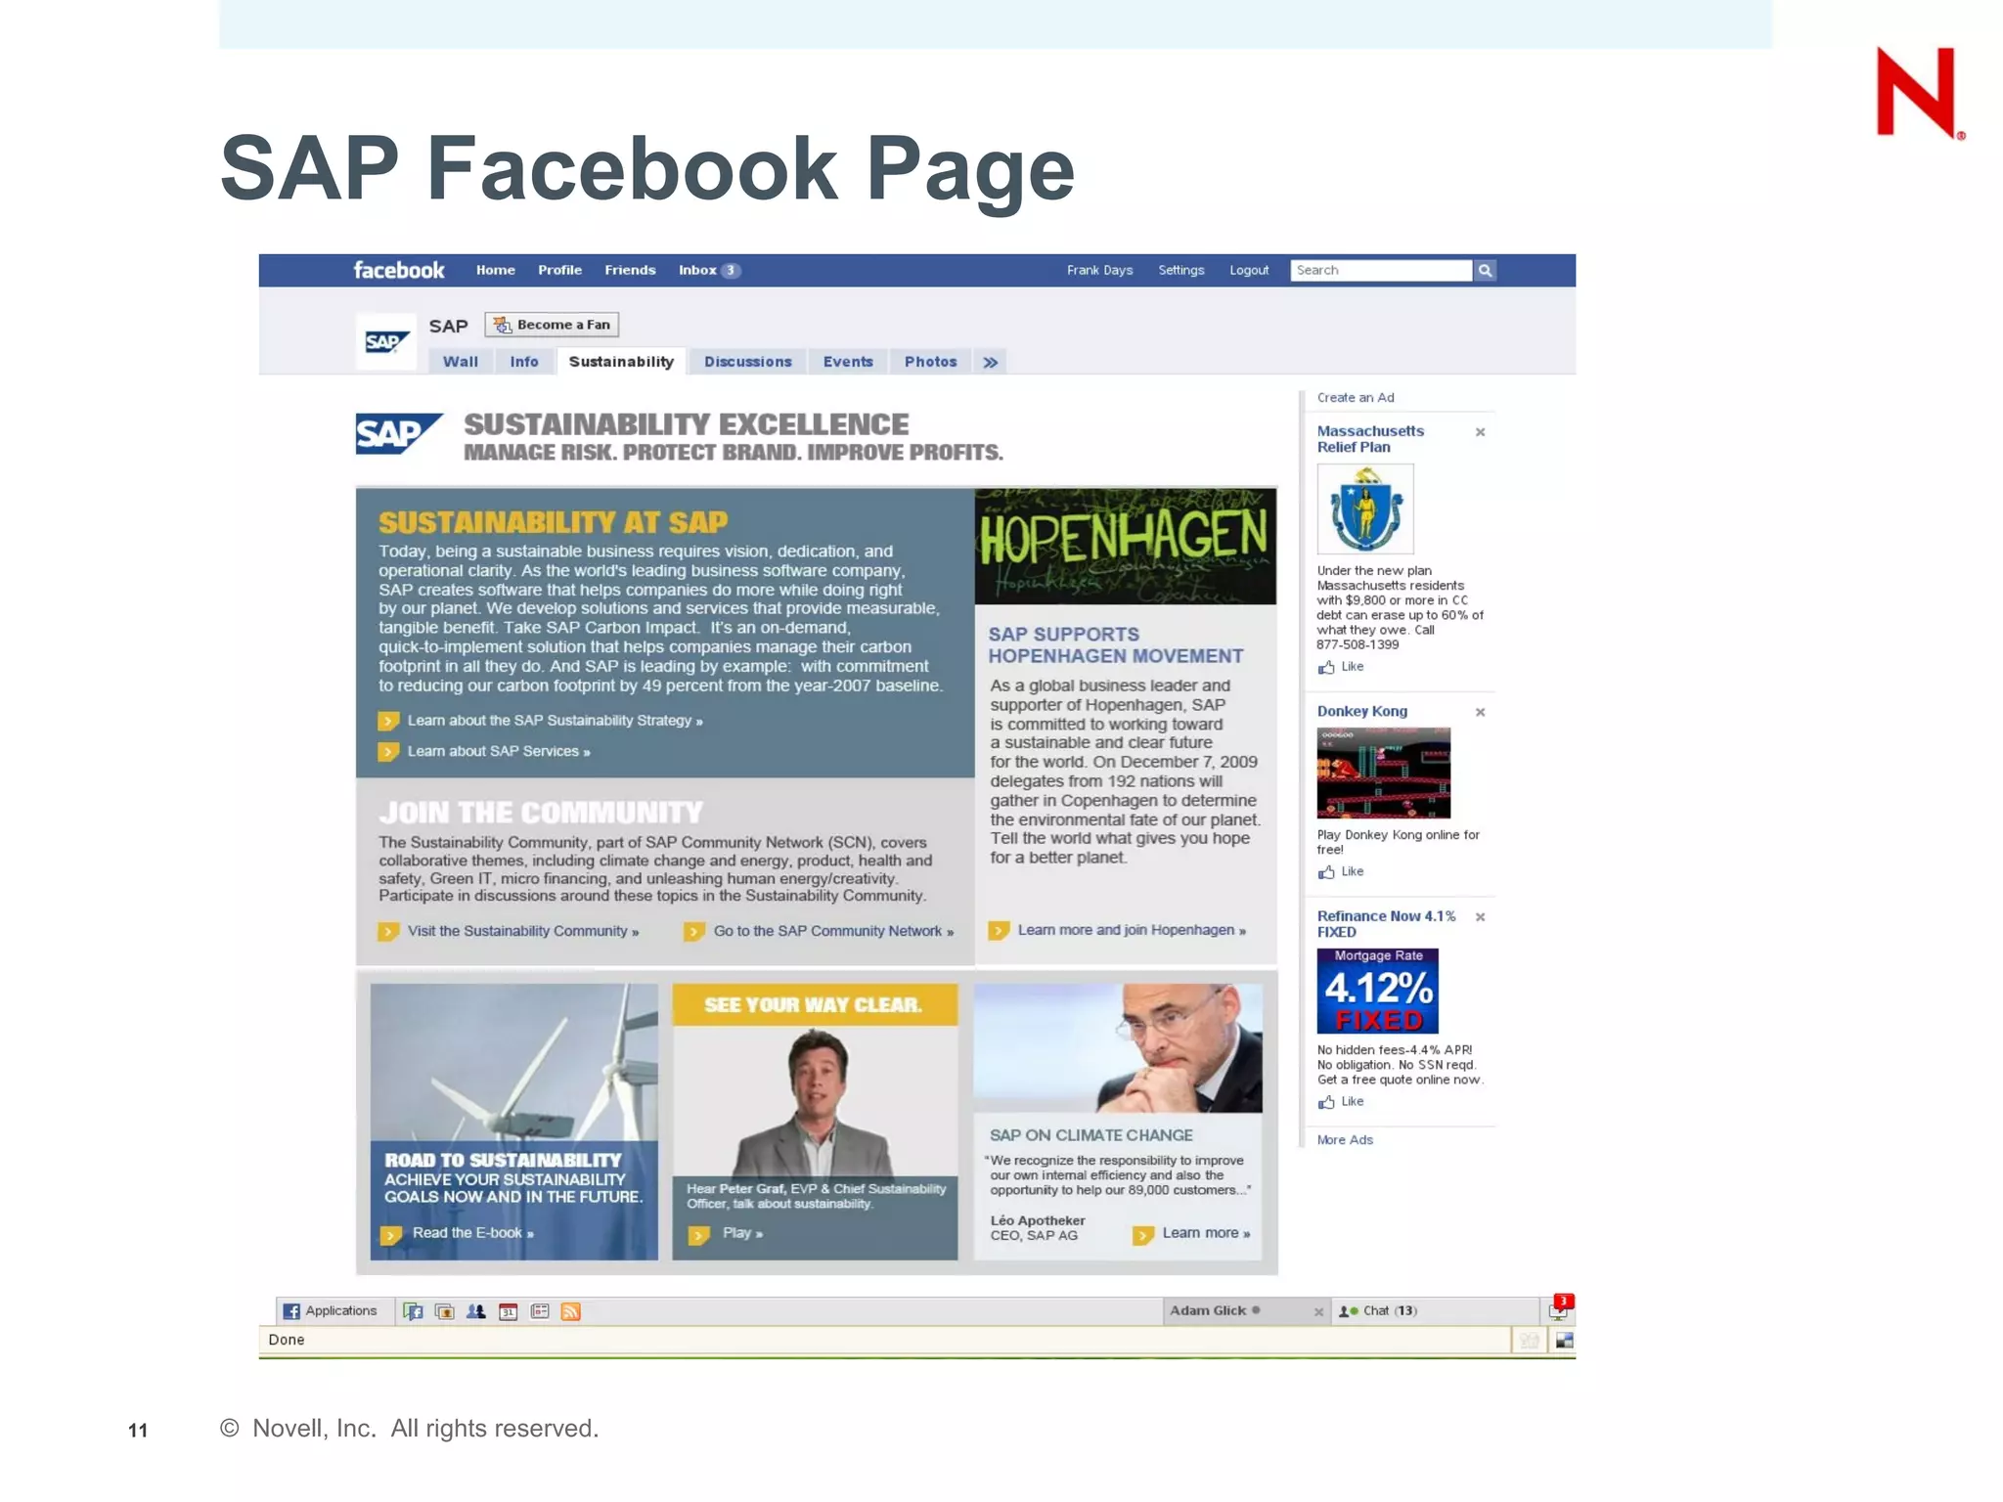The image size is (2003, 1502).
Task: Go to Home in Facebook header
Action: (495, 270)
